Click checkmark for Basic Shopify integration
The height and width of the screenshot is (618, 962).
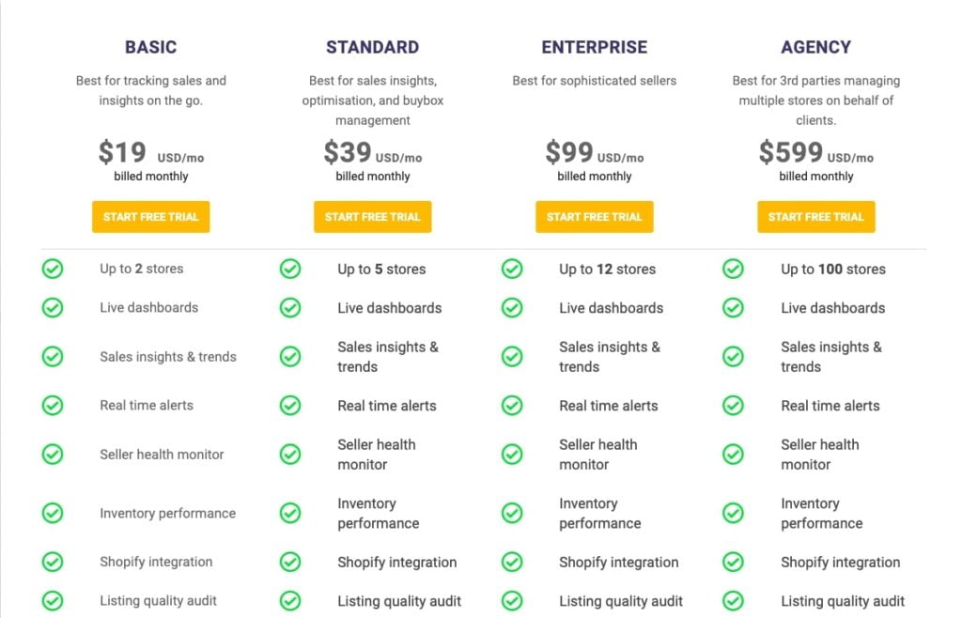[x=53, y=562]
